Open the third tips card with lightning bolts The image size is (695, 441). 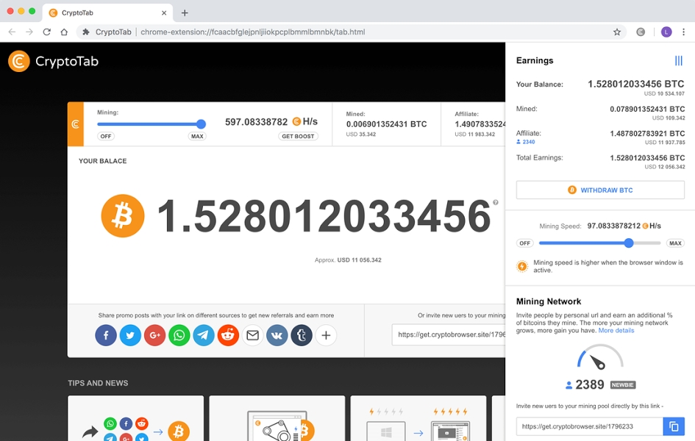(x=418, y=418)
